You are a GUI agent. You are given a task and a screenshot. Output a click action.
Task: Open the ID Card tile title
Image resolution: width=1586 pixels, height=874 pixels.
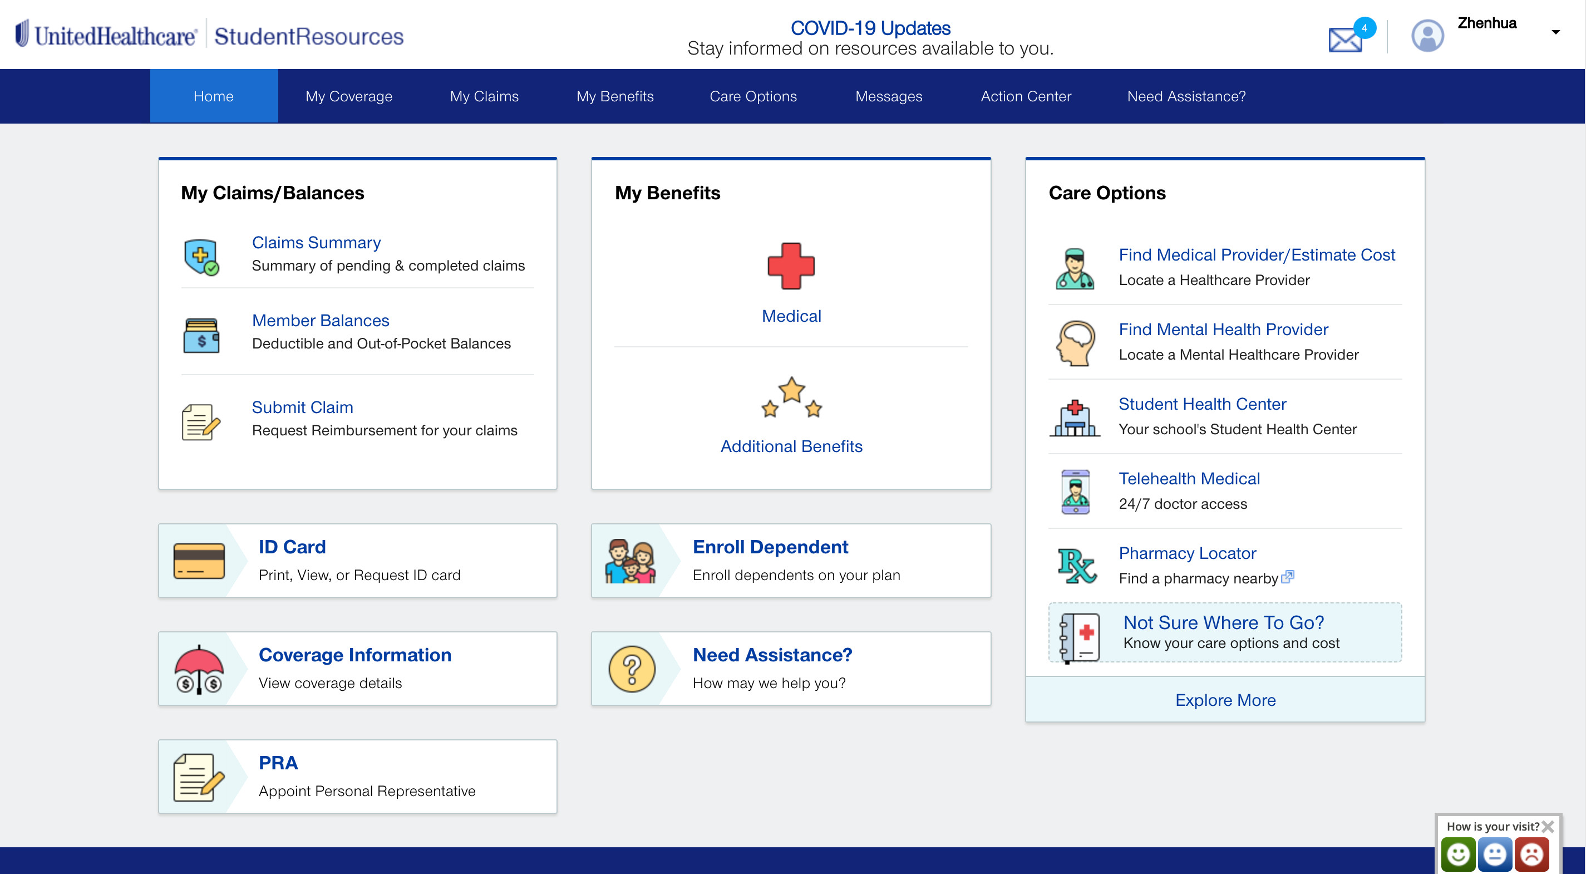[292, 546]
